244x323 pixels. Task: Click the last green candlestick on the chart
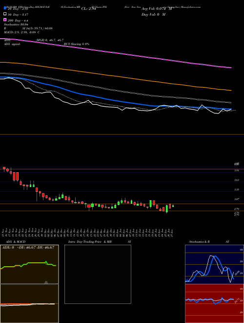[x=173, y=206]
